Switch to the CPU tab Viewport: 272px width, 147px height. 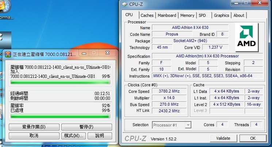pyautogui.click(x=129, y=15)
